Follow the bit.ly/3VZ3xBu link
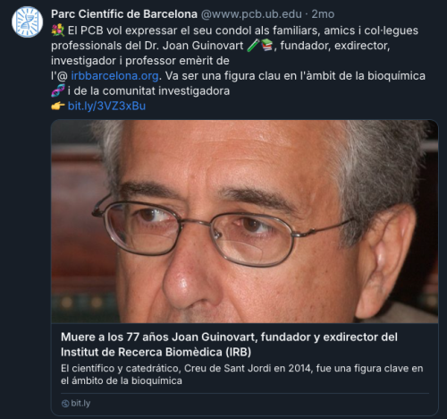Screen dimensions: 447x419 [106, 106]
